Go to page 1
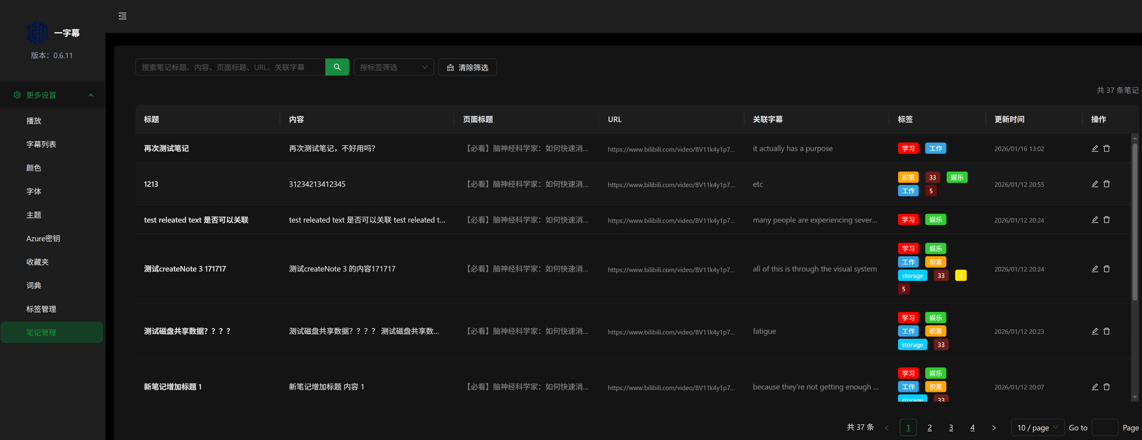 [908, 428]
